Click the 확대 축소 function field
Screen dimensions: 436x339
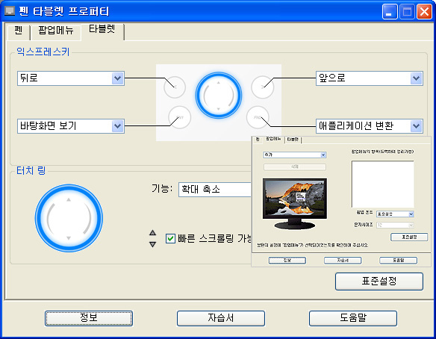[x=215, y=190]
